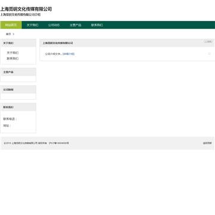This screenshot has width=215, height=215.
Task: Click the [详细介绍] link after company intro
Action: (69, 54)
